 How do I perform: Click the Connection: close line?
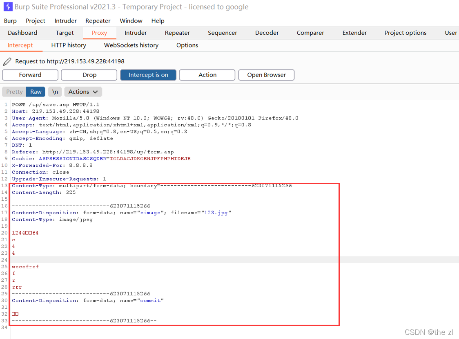(40, 172)
